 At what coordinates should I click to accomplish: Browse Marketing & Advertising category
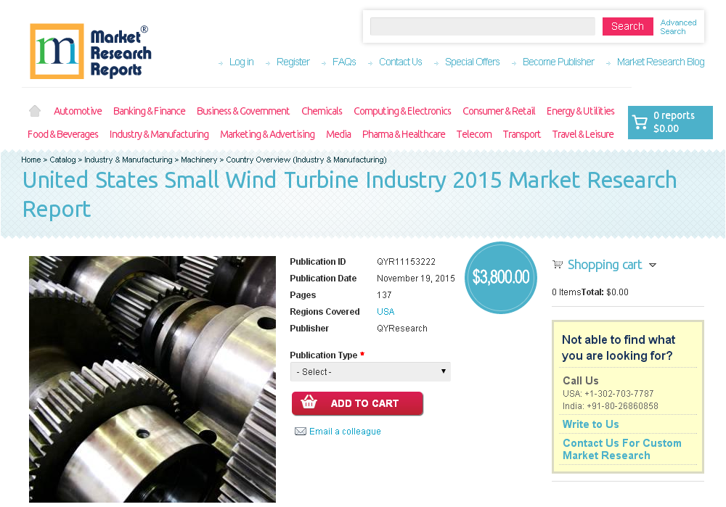[x=267, y=134]
